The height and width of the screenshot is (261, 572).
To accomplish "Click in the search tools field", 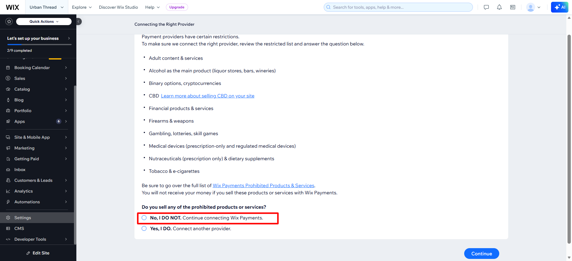I will (x=398, y=7).
